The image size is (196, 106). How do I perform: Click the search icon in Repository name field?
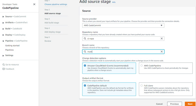(85, 39)
